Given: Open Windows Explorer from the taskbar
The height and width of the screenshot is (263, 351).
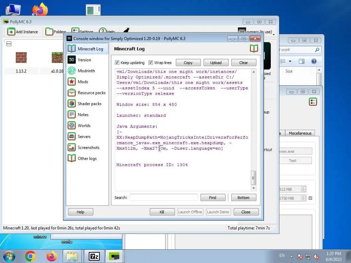Looking at the screenshot, I should coord(72,256).
